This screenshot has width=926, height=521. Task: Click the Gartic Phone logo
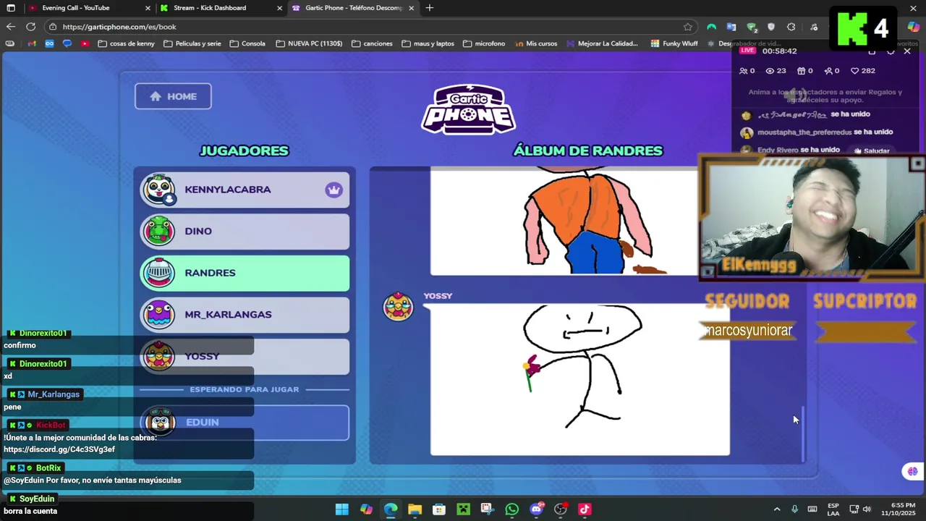point(468,109)
